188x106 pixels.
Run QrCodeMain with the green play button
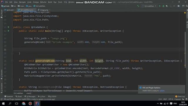tap(160, 6)
